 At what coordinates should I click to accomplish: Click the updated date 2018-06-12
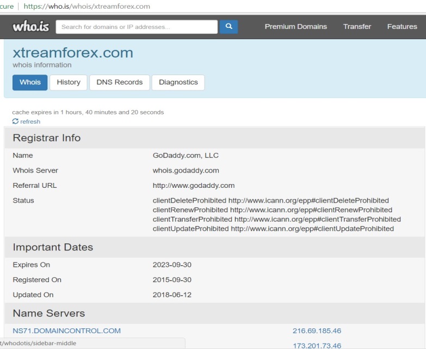pos(172,295)
